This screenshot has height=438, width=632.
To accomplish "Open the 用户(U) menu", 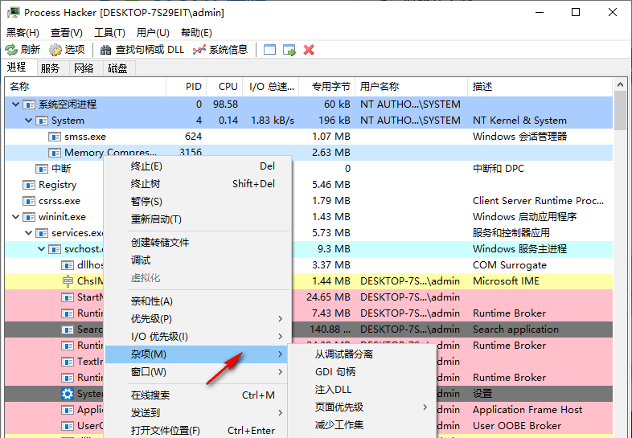I will tap(153, 33).
